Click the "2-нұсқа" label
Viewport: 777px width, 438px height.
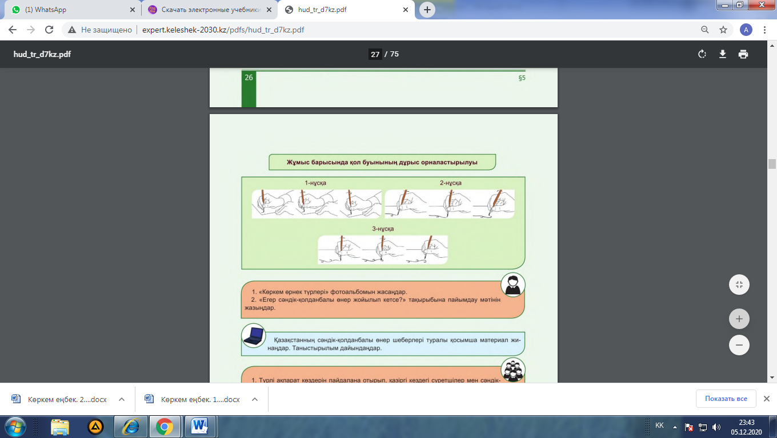pos(451,182)
